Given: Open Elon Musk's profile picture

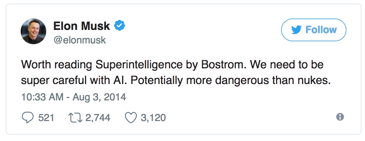Looking at the screenshot, I should (x=33, y=31).
